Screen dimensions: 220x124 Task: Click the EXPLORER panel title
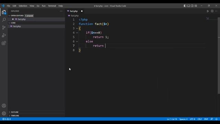pyautogui.click(x=15, y=11)
